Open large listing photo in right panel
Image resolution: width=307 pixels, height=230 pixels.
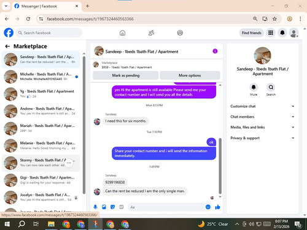(x=263, y=56)
